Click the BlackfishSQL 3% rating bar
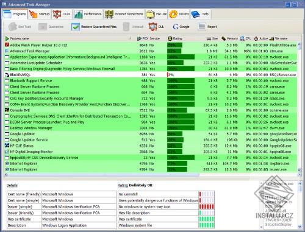The width and height of the screenshot is (305, 232). 170,75
